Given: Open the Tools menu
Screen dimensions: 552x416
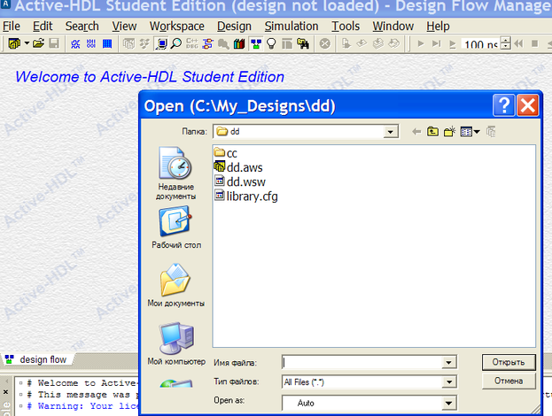Looking at the screenshot, I should click(346, 26).
